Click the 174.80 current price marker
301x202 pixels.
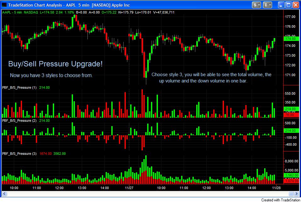pyautogui.click(x=291, y=39)
